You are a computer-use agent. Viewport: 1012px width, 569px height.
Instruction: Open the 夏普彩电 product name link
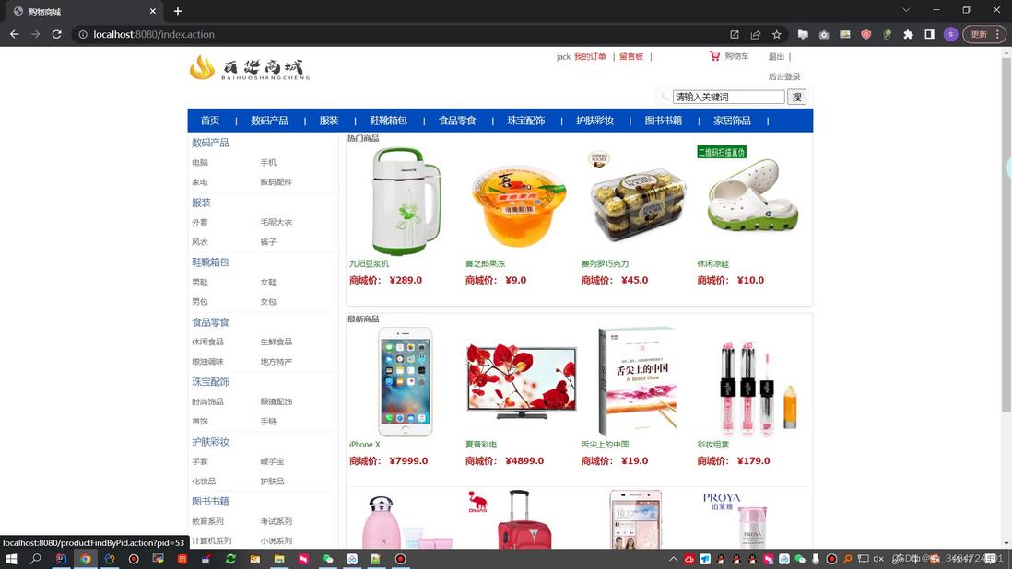(481, 445)
